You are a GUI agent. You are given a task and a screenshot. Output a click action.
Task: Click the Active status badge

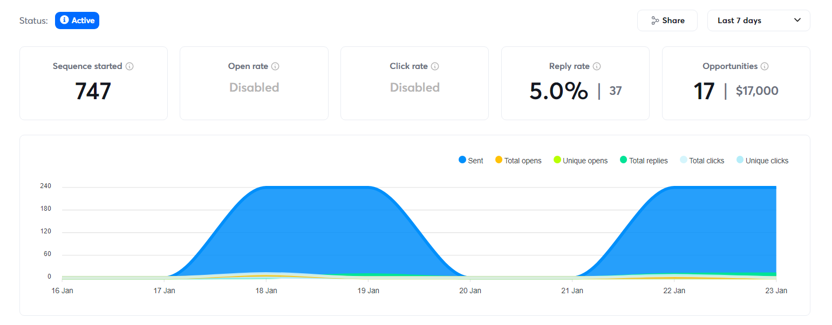[x=77, y=20]
